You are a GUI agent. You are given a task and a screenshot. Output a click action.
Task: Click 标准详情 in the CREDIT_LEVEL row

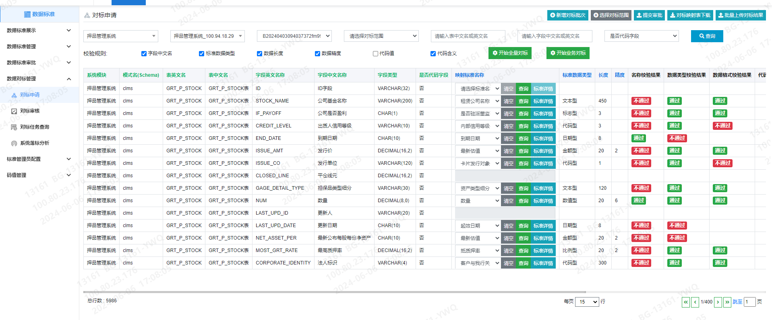(x=543, y=126)
